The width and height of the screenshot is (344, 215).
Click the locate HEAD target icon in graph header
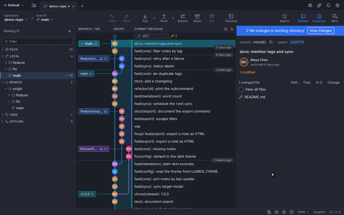pos(225,29)
